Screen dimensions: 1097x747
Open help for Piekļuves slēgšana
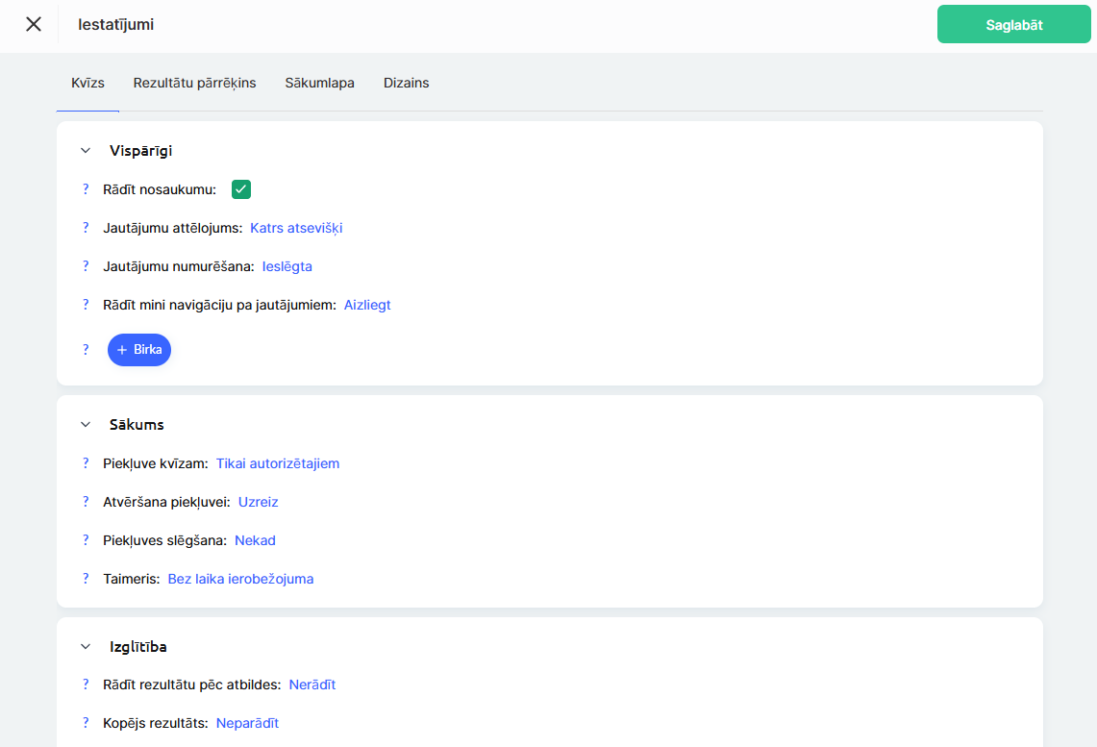coord(86,540)
